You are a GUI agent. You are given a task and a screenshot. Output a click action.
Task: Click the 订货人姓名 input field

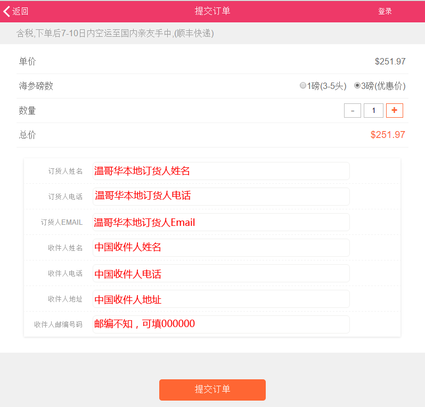point(221,171)
